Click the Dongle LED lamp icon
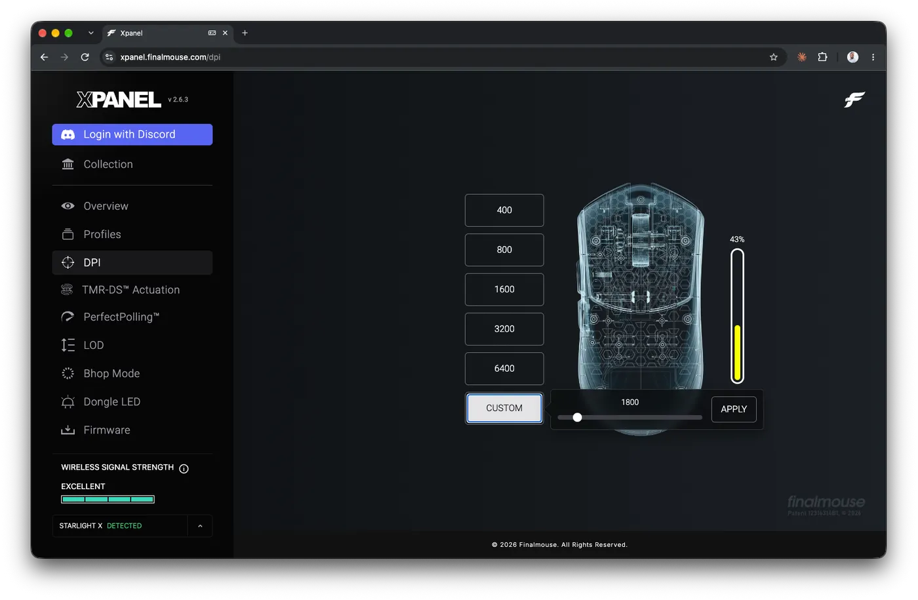This screenshot has height=600, width=918. [x=68, y=402]
